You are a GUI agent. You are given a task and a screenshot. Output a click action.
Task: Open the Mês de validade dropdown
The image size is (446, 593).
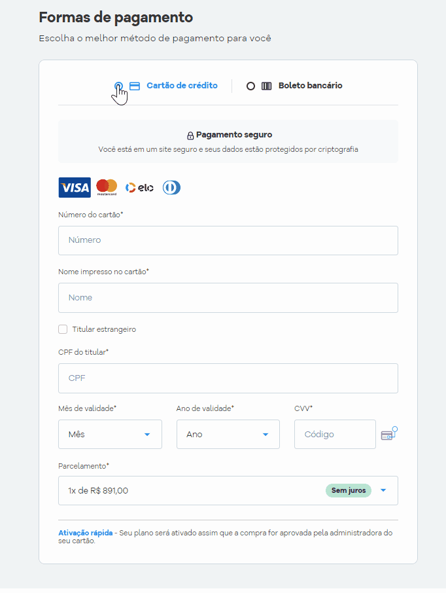[x=110, y=434]
